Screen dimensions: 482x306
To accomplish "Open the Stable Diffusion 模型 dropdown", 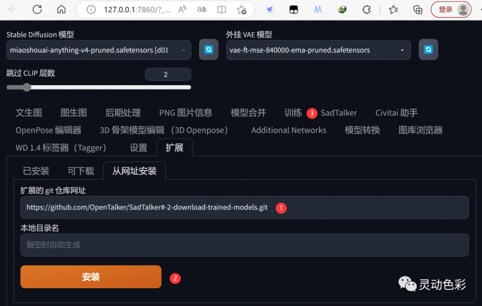I will tap(99, 50).
